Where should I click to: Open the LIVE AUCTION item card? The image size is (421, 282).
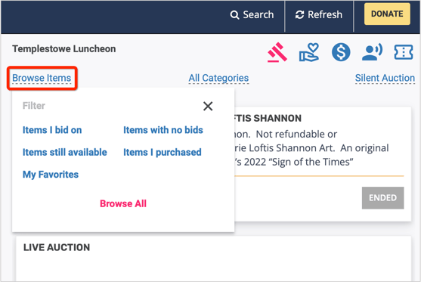213,259
